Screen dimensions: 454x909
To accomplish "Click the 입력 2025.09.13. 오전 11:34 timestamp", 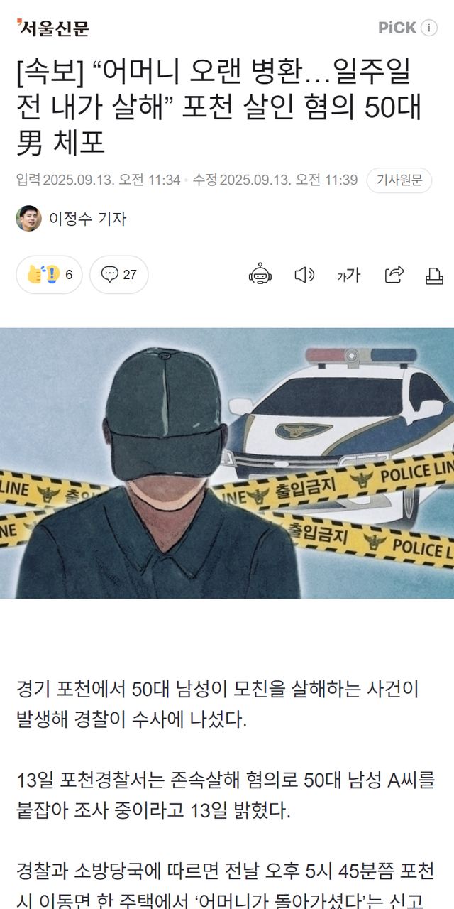I will (99, 180).
